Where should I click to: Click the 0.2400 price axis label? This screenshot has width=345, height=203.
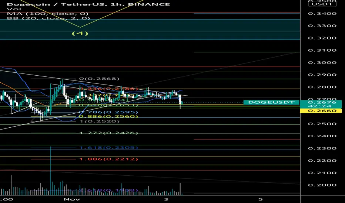(322, 136)
